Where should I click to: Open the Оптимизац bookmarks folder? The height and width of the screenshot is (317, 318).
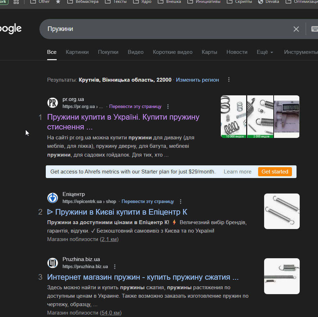pyautogui.click(x=301, y=2)
